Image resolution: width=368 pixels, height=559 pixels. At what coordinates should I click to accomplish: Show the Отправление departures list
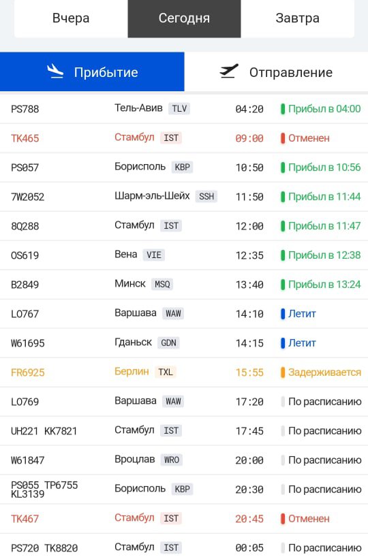pyautogui.click(x=276, y=71)
